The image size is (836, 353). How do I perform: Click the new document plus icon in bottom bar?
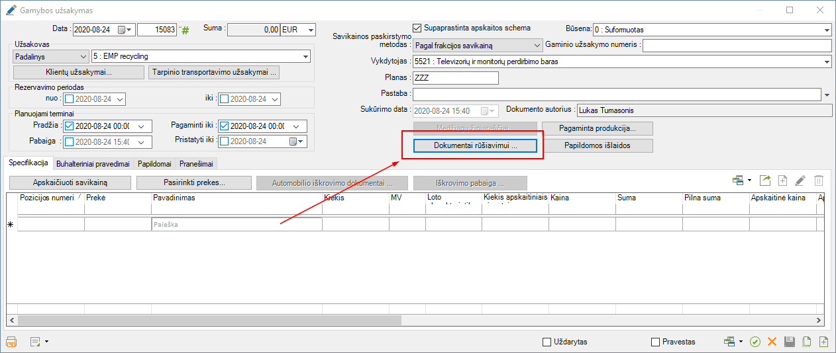(823, 342)
